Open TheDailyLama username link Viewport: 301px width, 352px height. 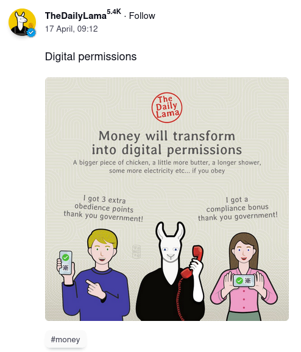(76, 16)
